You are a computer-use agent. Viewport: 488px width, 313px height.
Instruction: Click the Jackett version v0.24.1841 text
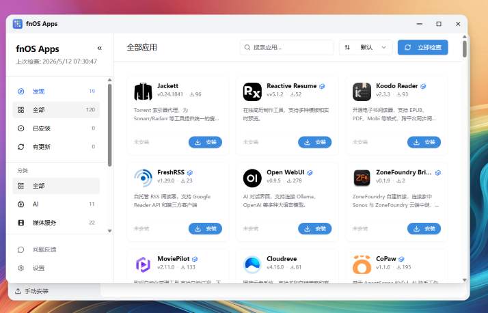[x=170, y=94]
